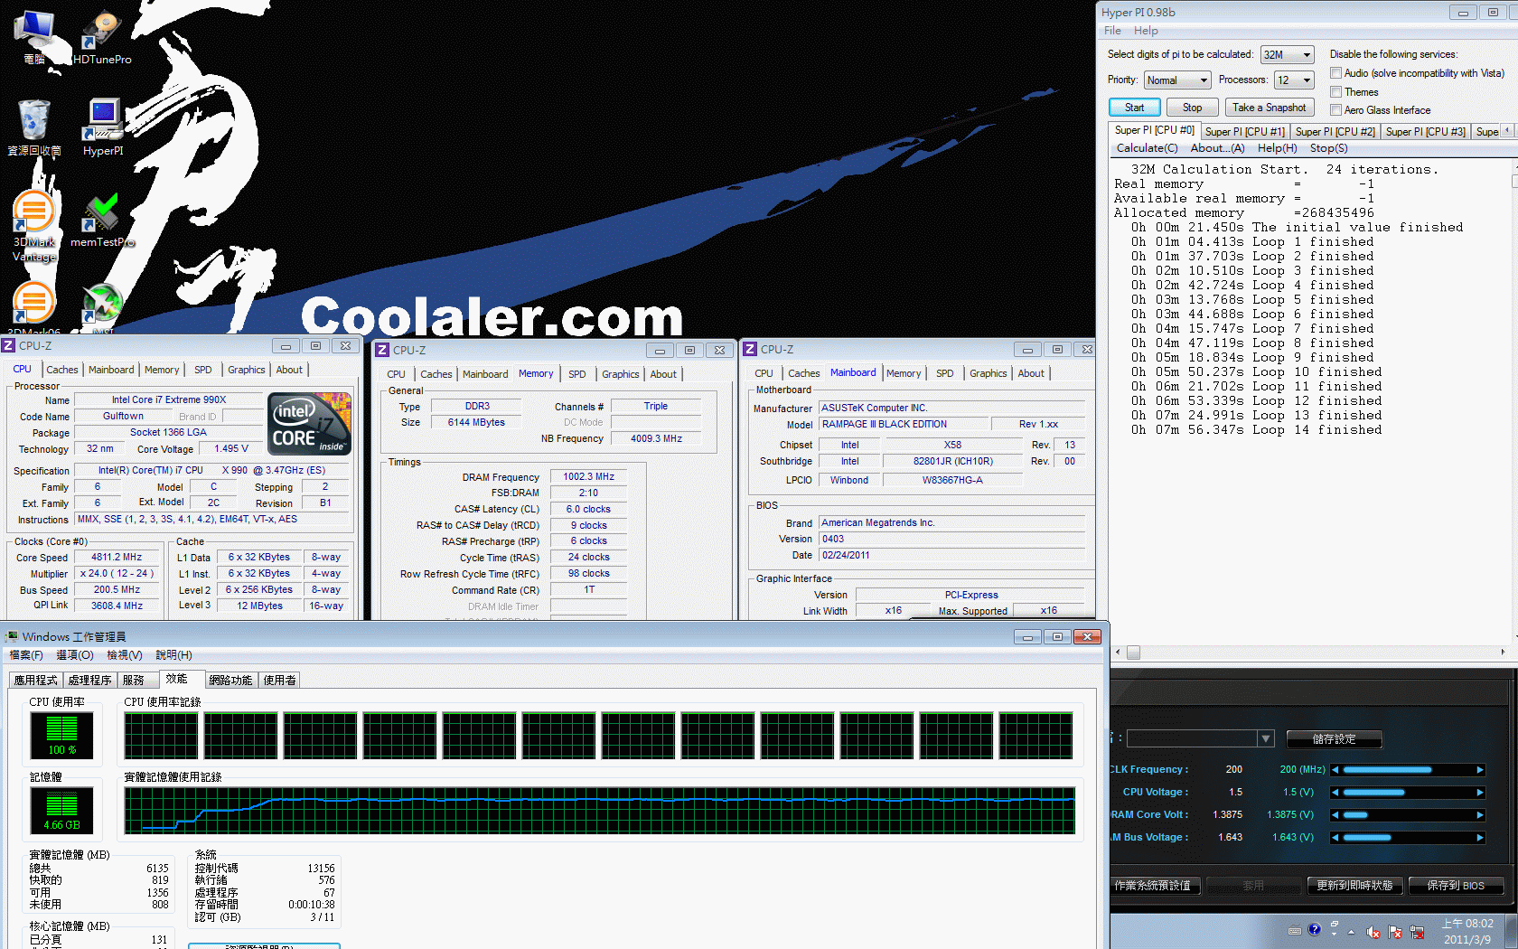Enable the Audio service disable checkbox
The width and height of the screenshot is (1518, 949).
1335,73
